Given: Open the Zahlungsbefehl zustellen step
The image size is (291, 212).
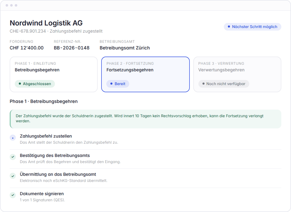Looking at the screenshot, I should (x=145, y=139).
